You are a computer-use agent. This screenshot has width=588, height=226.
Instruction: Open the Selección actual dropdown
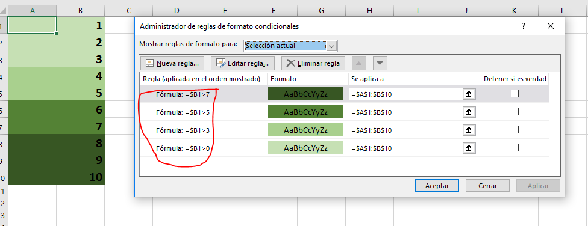(x=332, y=46)
